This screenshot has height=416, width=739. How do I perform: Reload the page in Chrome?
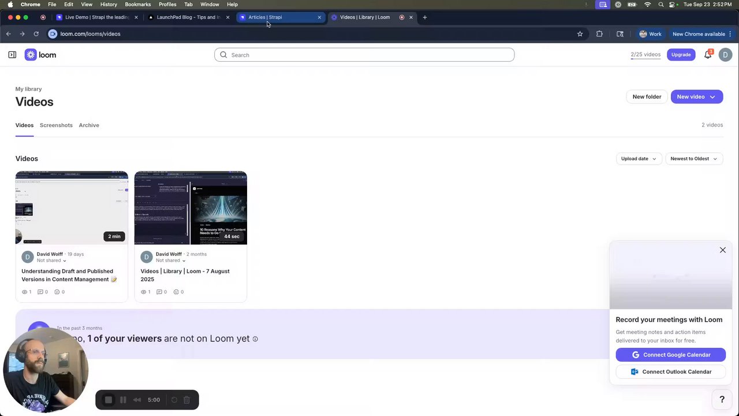tap(36, 34)
